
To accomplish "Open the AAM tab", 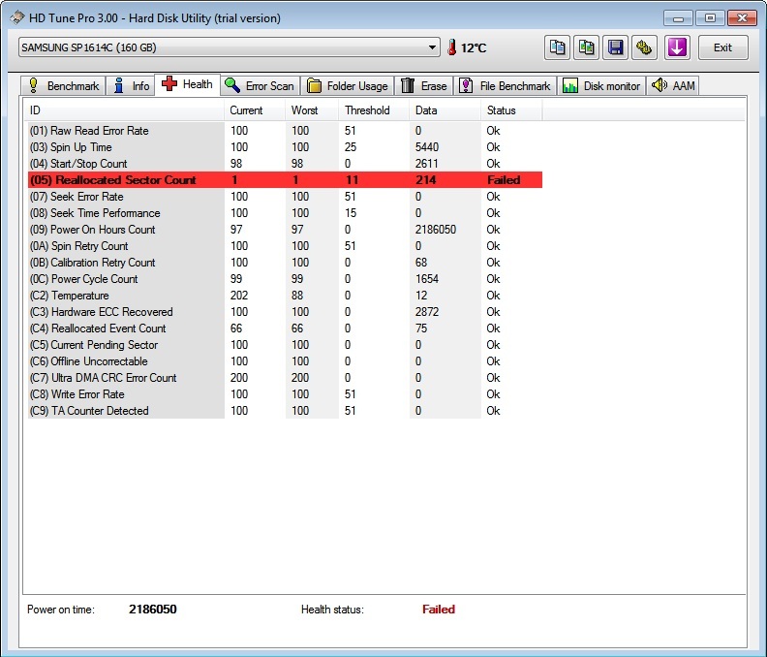I will click(674, 85).
